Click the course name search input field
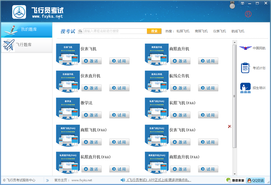Image resolution: width=271 pixels, height=185 pixels. [x=115, y=31]
